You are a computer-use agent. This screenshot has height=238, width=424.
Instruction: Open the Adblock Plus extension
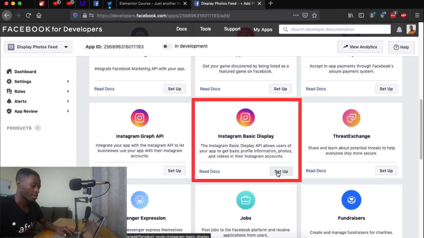[x=404, y=15]
